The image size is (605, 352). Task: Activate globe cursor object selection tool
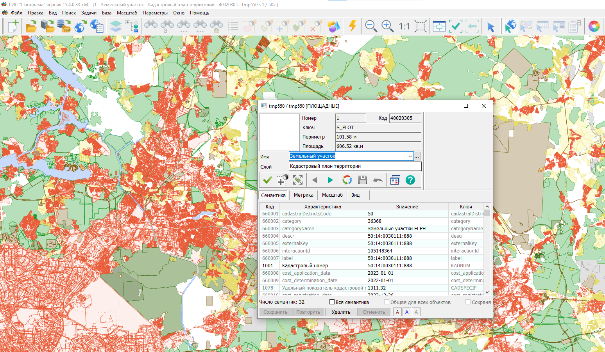click(510, 27)
